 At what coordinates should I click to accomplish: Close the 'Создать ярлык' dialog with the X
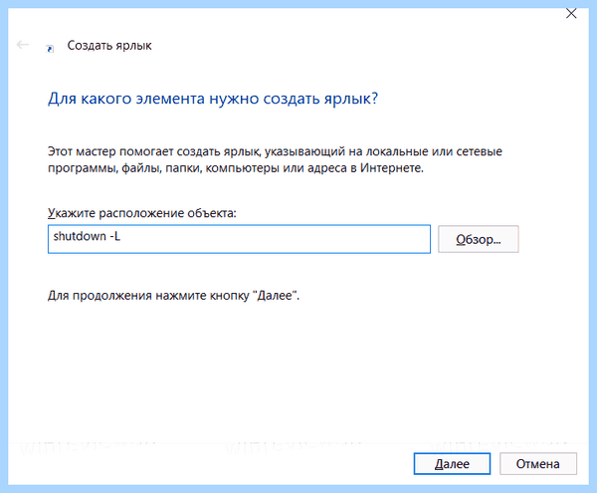(x=571, y=13)
